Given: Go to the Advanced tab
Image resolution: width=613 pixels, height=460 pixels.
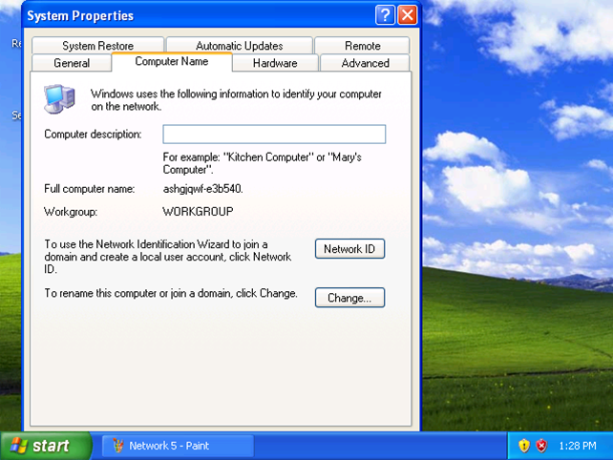Looking at the screenshot, I should click(365, 63).
